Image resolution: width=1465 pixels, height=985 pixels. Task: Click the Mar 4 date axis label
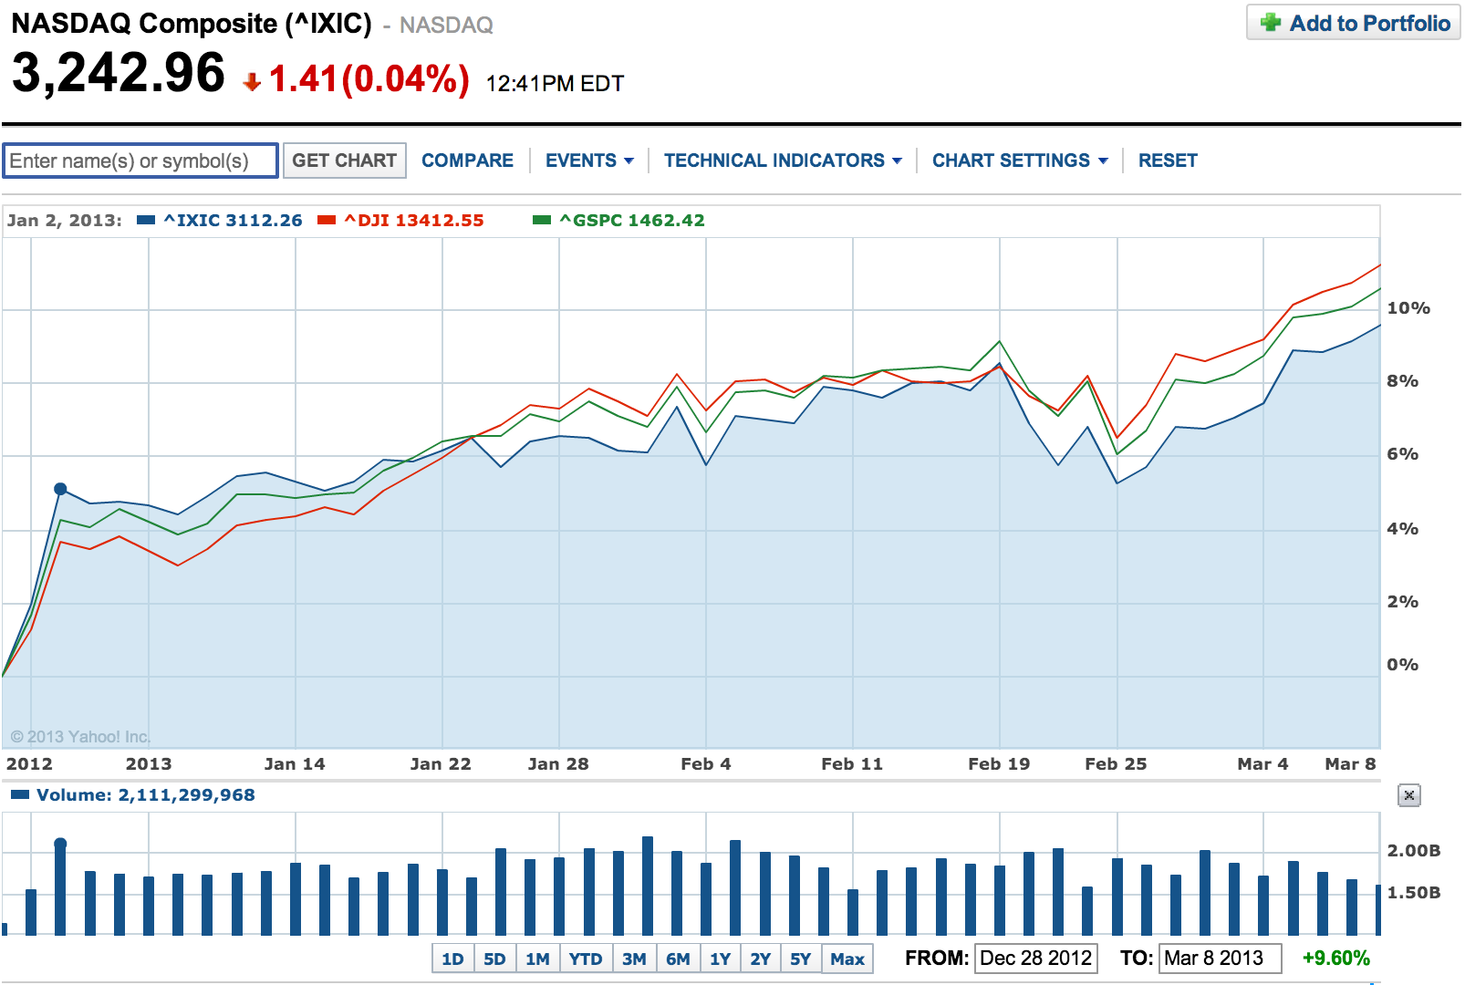tap(1262, 764)
